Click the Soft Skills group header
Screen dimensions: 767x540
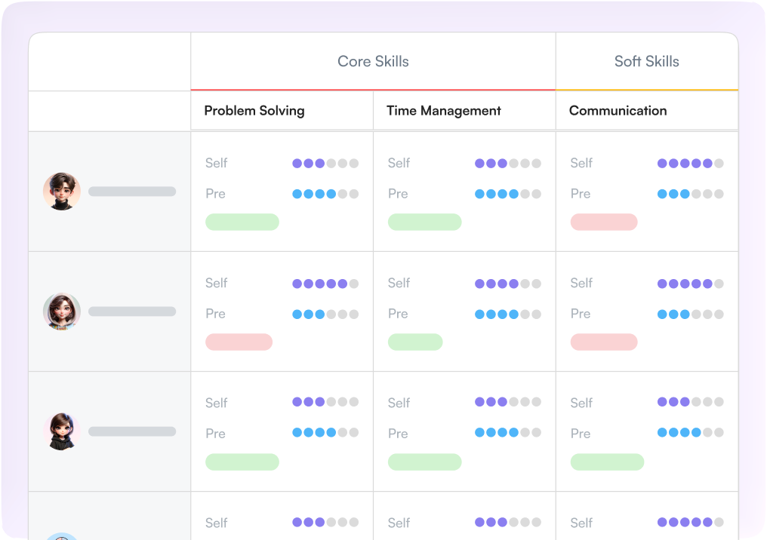pyautogui.click(x=647, y=62)
